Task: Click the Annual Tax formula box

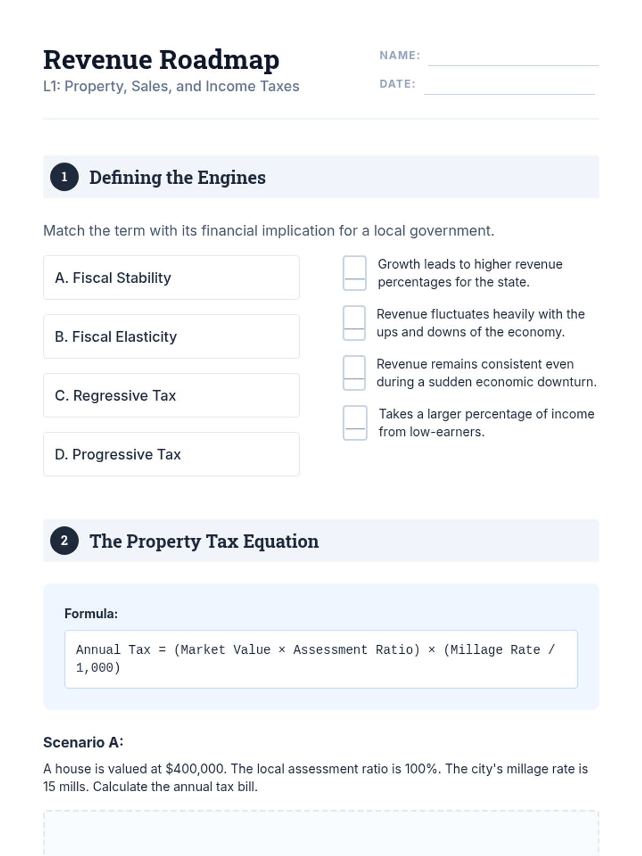Action: tap(321, 659)
